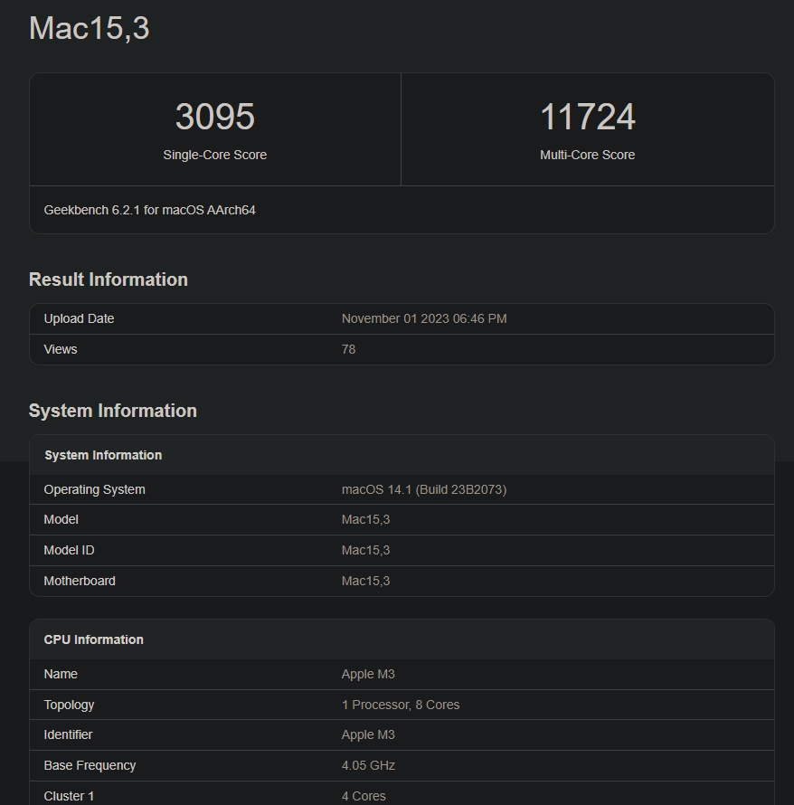The width and height of the screenshot is (794, 805).
Task: Click the Model ID row label
Action: (69, 550)
